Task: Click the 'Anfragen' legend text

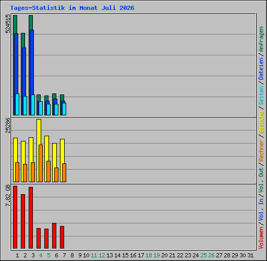Action: point(261,39)
